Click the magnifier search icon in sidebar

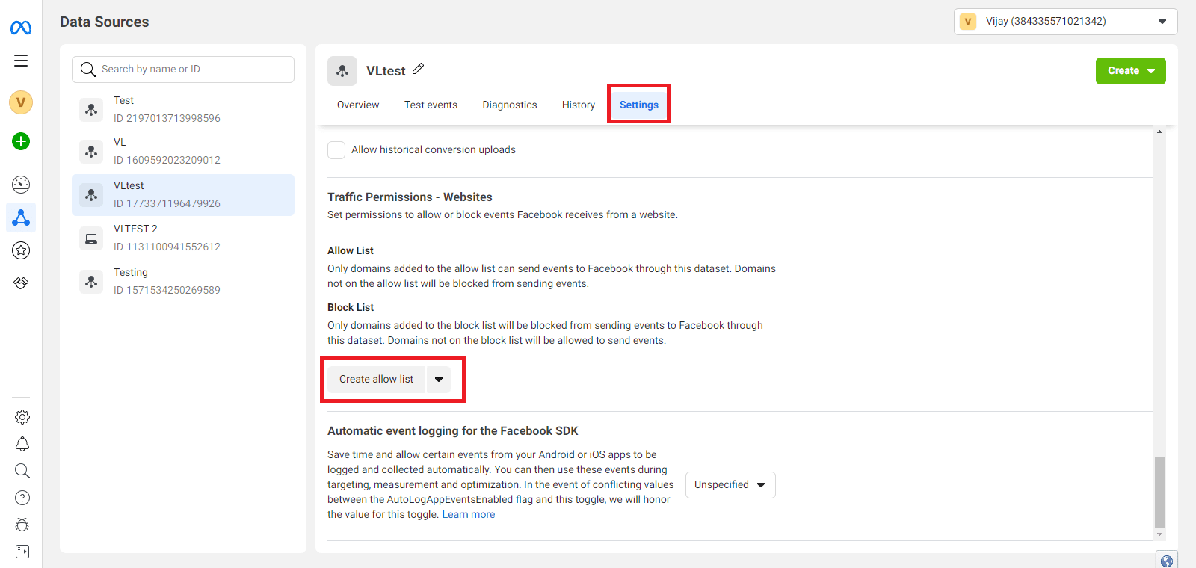22,471
